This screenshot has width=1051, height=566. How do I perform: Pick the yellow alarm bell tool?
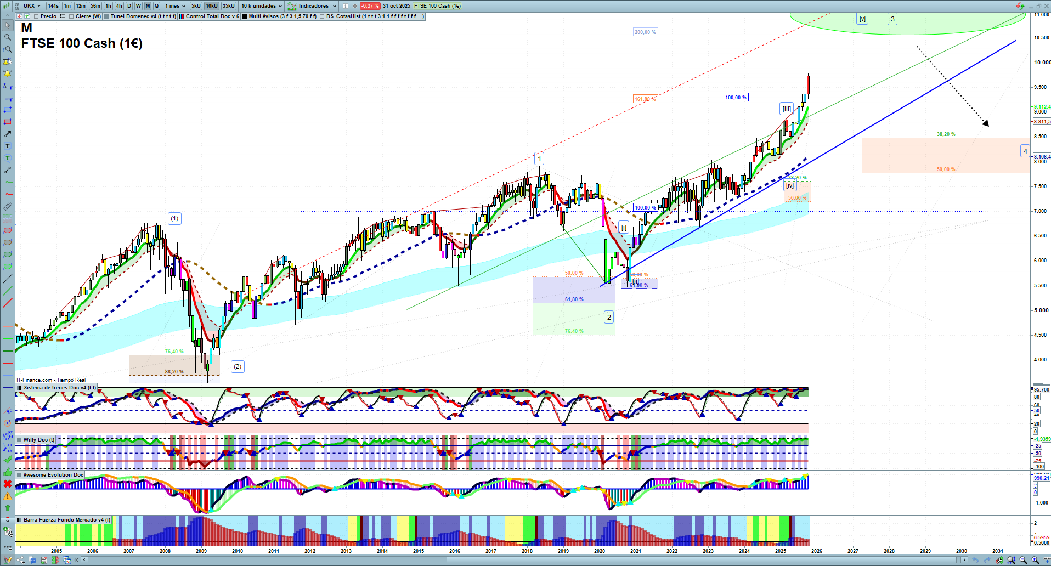click(8, 73)
